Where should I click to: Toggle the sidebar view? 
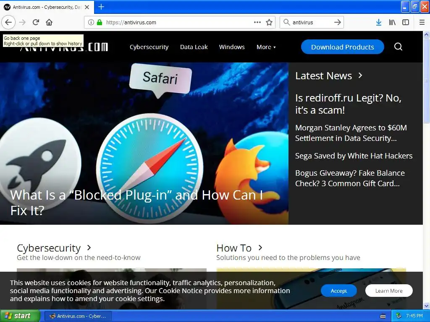[x=406, y=23]
